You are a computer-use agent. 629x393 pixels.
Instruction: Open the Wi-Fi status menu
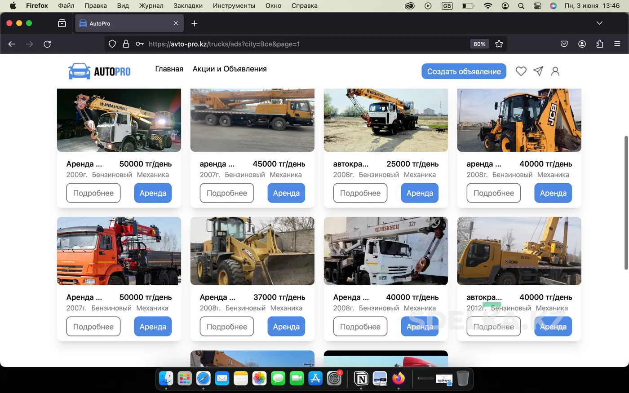pyautogui.click(x=488, y=6)
